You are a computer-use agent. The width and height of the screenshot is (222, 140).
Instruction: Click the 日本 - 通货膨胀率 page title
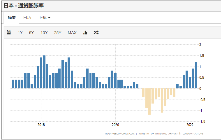point(24,6)
